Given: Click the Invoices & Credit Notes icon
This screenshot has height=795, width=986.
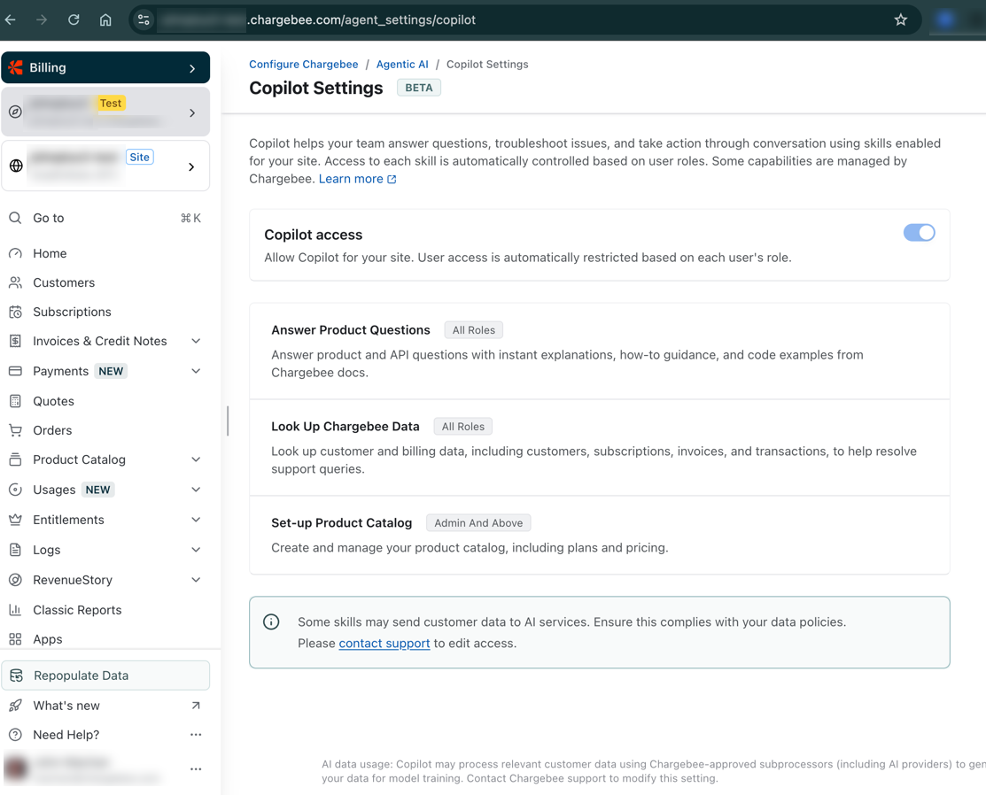Looking at the screenshot, I should click(16, 341).
